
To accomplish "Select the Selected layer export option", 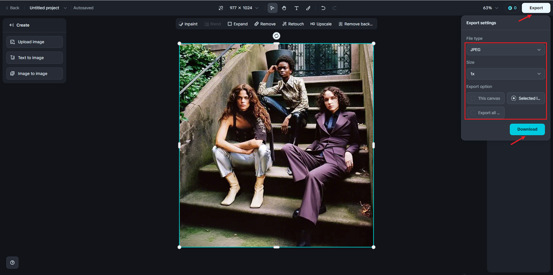I will [x=526, y=98].
